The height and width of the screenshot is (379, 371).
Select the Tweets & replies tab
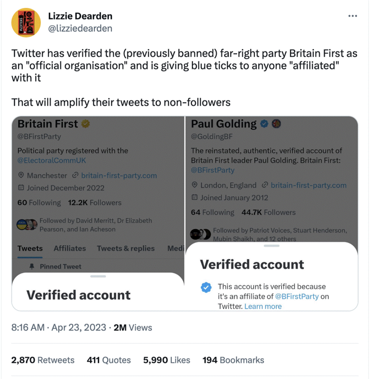[125, 249]
